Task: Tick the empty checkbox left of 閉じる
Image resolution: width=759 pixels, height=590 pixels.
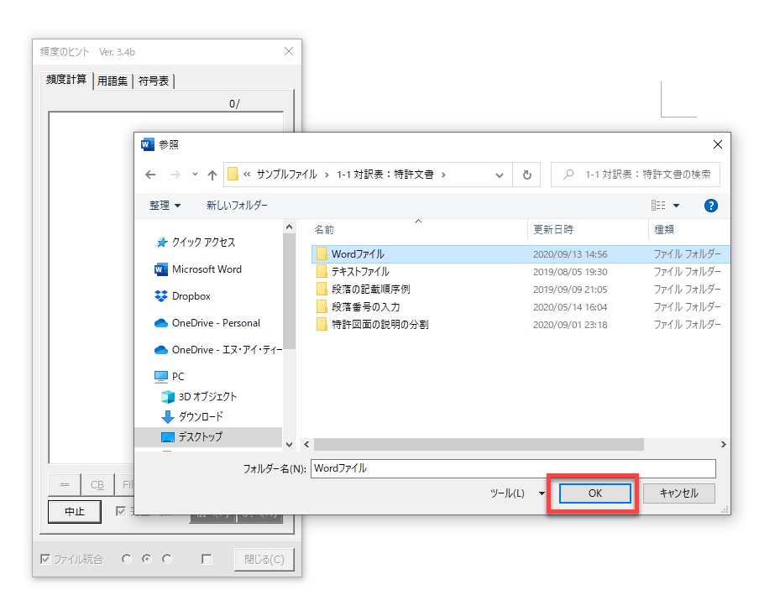Action: (207, 559)
